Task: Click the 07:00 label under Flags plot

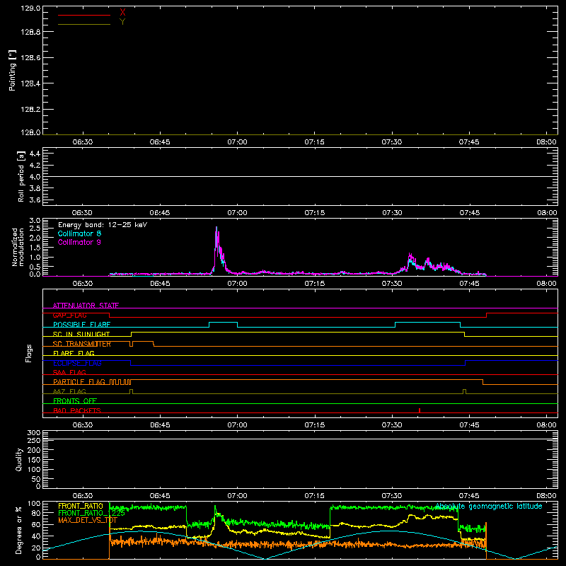Action: pos(237,425)
